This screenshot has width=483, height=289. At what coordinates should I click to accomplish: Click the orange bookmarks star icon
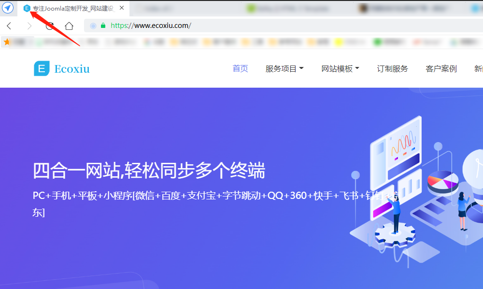coord(7,42)
